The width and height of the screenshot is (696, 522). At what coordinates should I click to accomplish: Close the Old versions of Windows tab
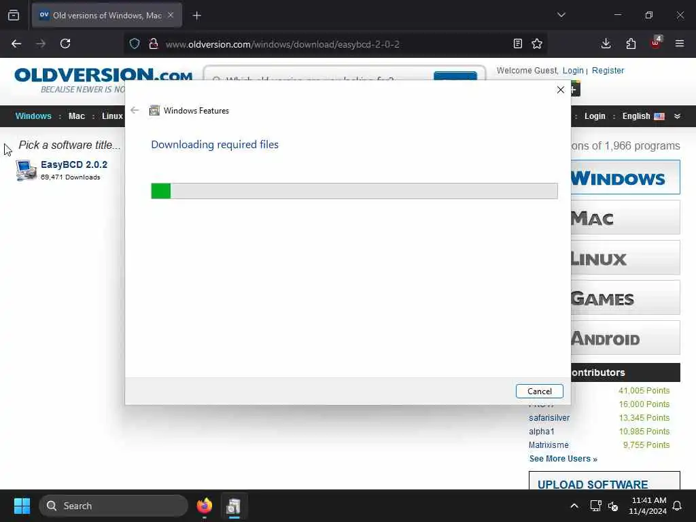pyautogui.click(x=171, y=15)
